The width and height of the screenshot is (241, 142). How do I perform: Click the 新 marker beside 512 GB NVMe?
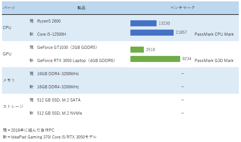pyautogui.click(x=32, y=113)
